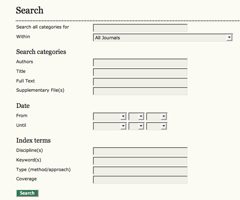Image resolution: width=240 pixels, height=200 pixels.
Task: Open the 'Within' All Journals dropdown
Action: (162, 37)
